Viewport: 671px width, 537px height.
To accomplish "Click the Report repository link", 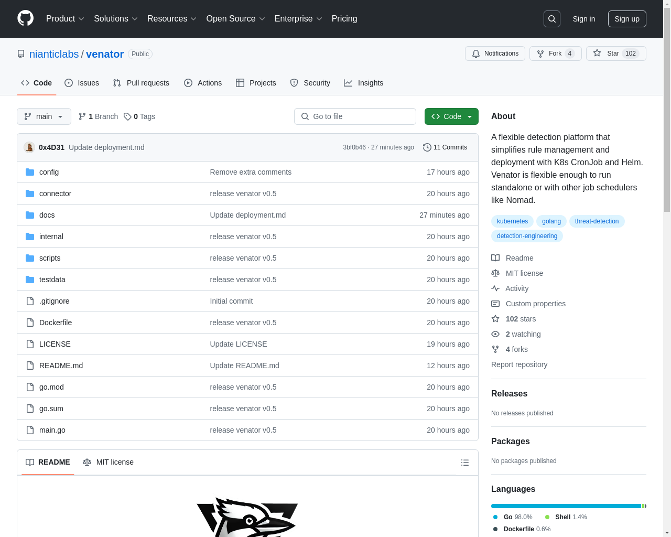I will (519, 364).
